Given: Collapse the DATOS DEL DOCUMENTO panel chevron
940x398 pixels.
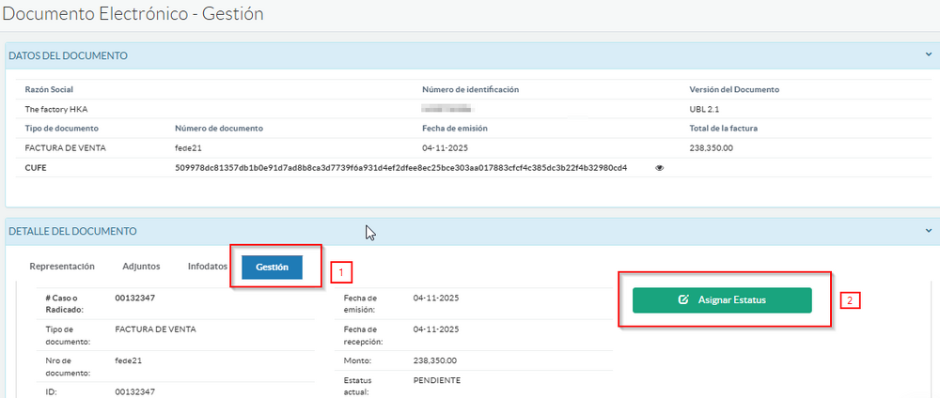Looking at the screenshot, I should pyautogui.click(x=929, y=55).
